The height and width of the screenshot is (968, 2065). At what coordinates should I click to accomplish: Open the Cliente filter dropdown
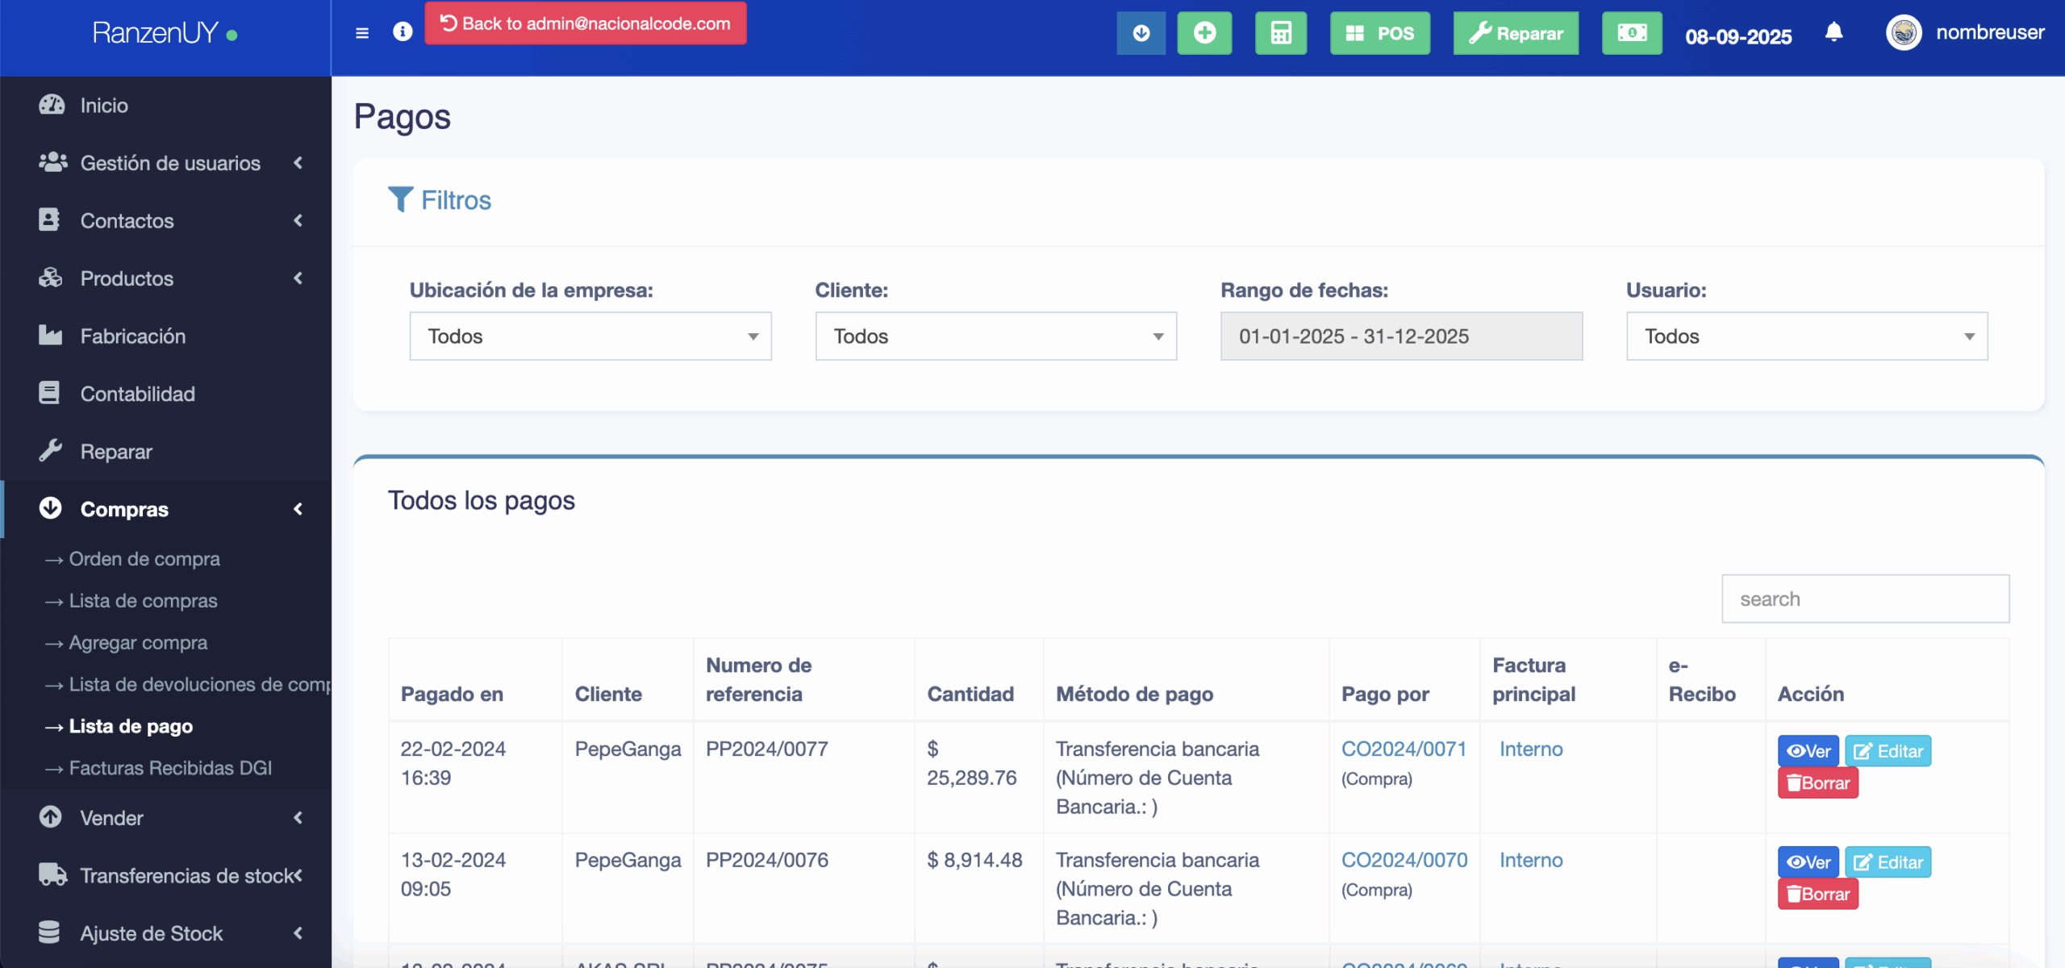point(995,336)
